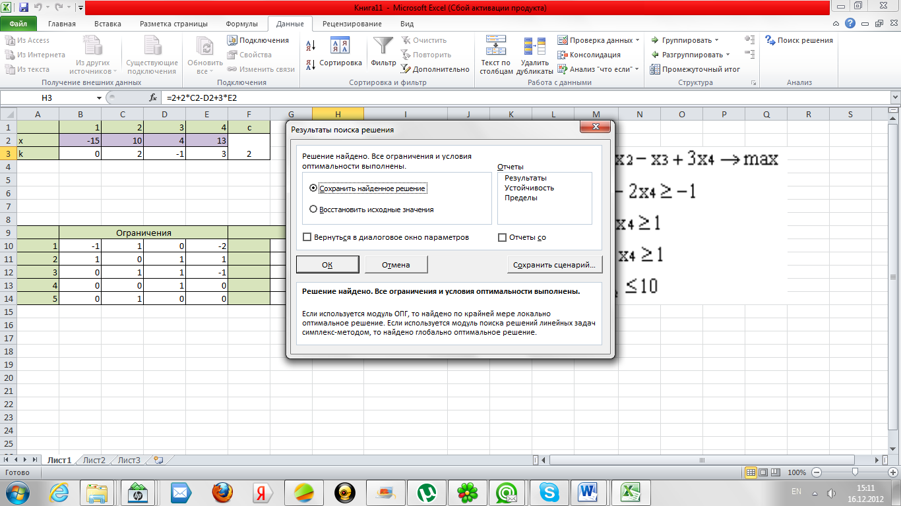Click Из текста import icon
The image size is (901, 506).
point(10,69)
